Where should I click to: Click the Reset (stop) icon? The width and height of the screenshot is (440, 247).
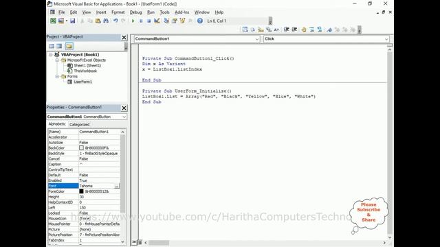148,21
